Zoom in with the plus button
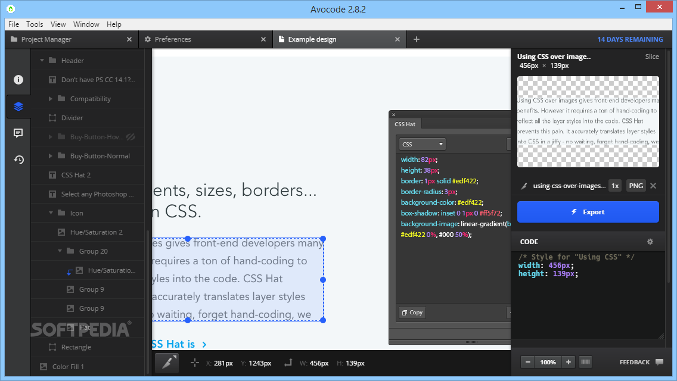 [x=569, y=362]
